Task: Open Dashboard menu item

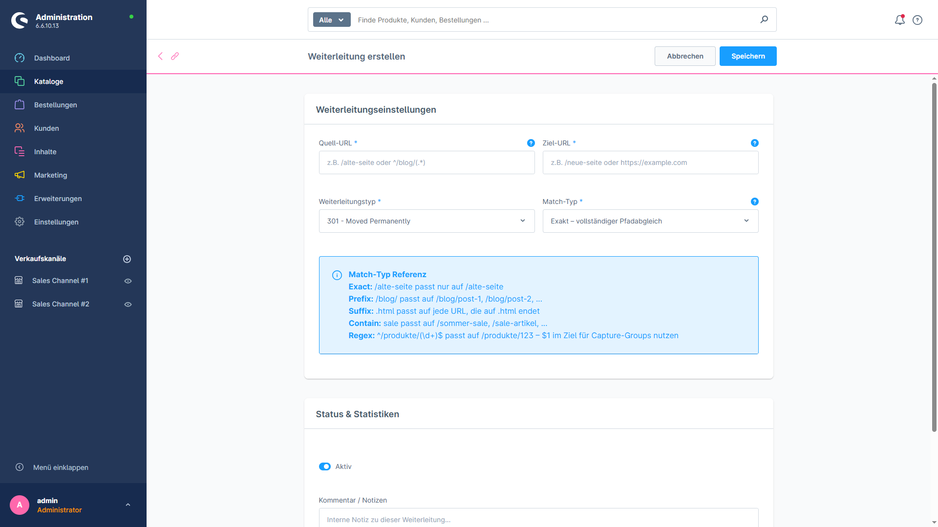Action: 73,58
